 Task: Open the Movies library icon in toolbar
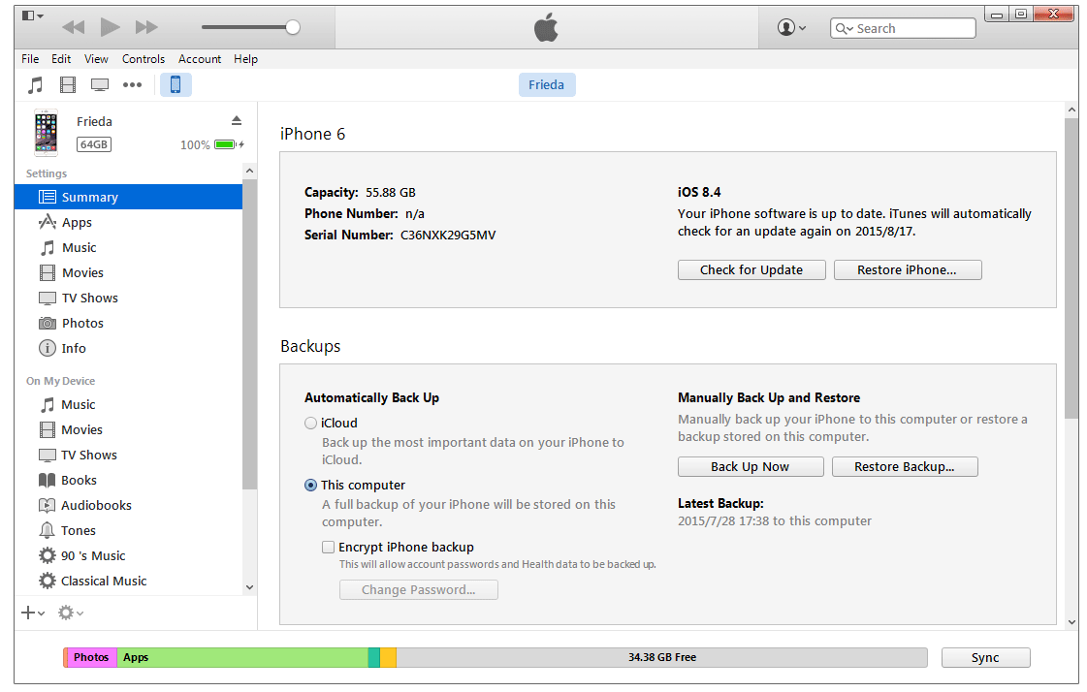[x=67, y=85]
